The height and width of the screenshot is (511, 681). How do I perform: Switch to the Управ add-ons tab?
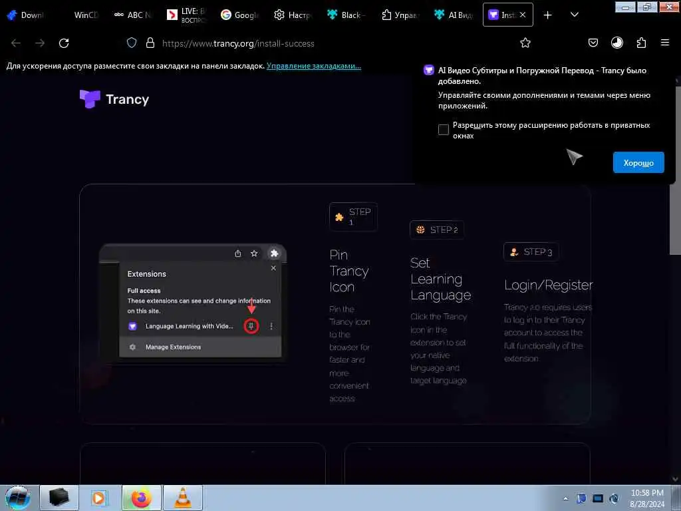(400, 15)
